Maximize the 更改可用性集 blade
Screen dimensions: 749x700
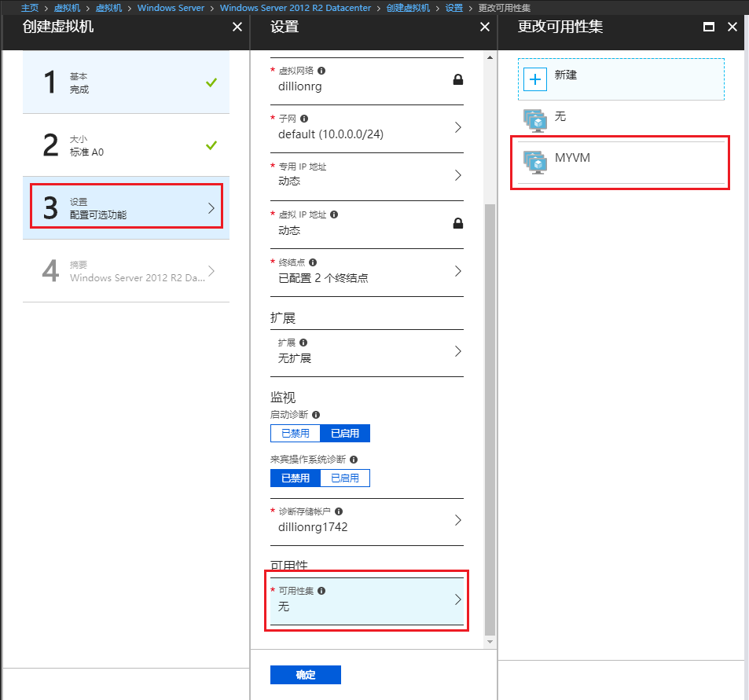[708, 27]
